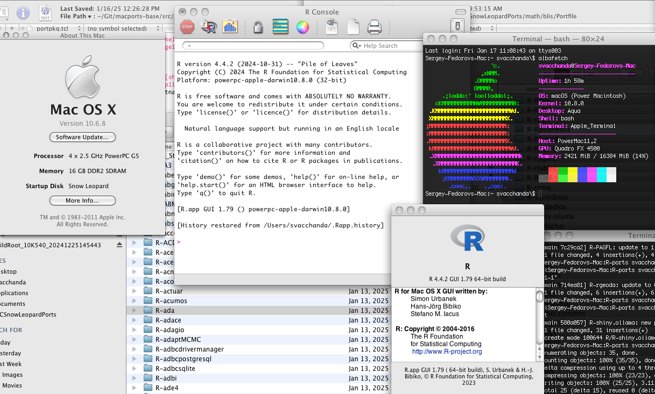Click the source script R icon
The height and width of the screenshot is (394, 655).
208,26
